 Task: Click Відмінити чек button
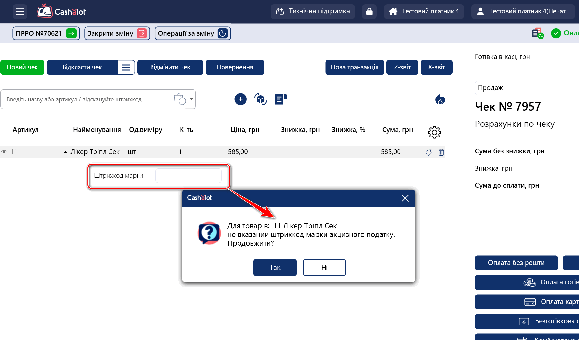pyautogui.click(x=170, y=67)
